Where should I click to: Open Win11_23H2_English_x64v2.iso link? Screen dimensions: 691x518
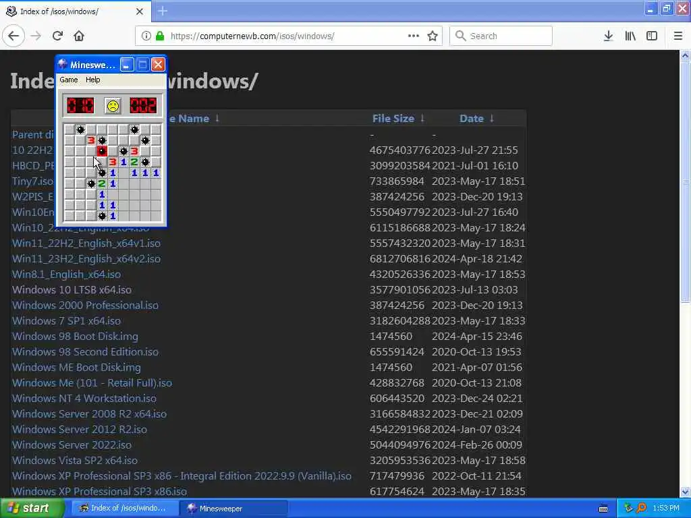click(x=86, y=258)
